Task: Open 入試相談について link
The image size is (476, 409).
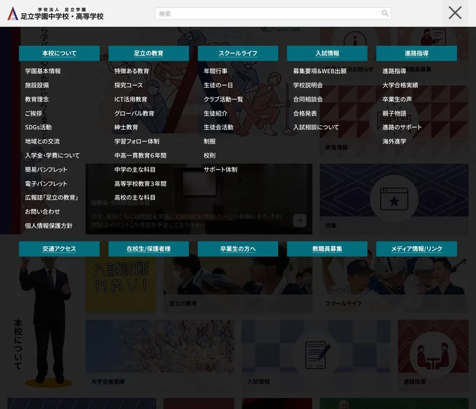Action: point(316,127)
